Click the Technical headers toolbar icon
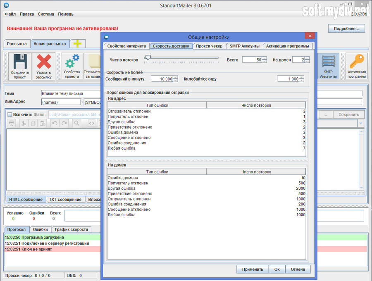The width and height of the screenshot is (372, 281). 93,66
